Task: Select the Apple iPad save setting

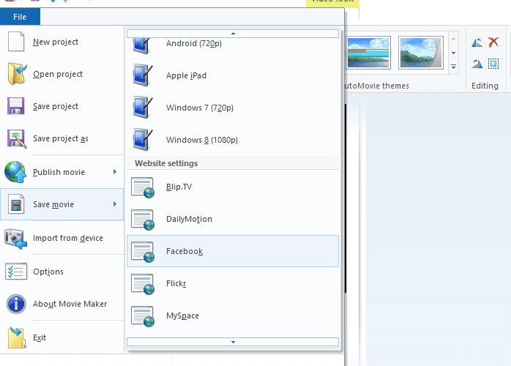Action: 233,75
